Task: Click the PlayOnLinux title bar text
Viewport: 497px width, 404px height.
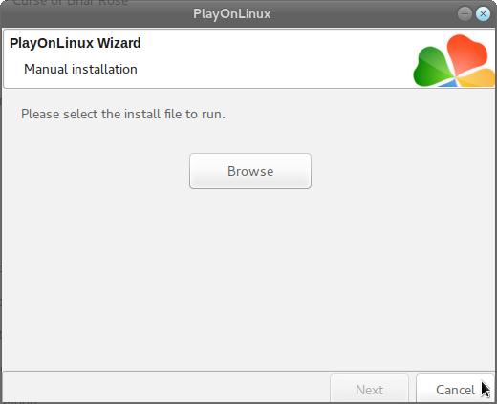Action: coord(231,14)
